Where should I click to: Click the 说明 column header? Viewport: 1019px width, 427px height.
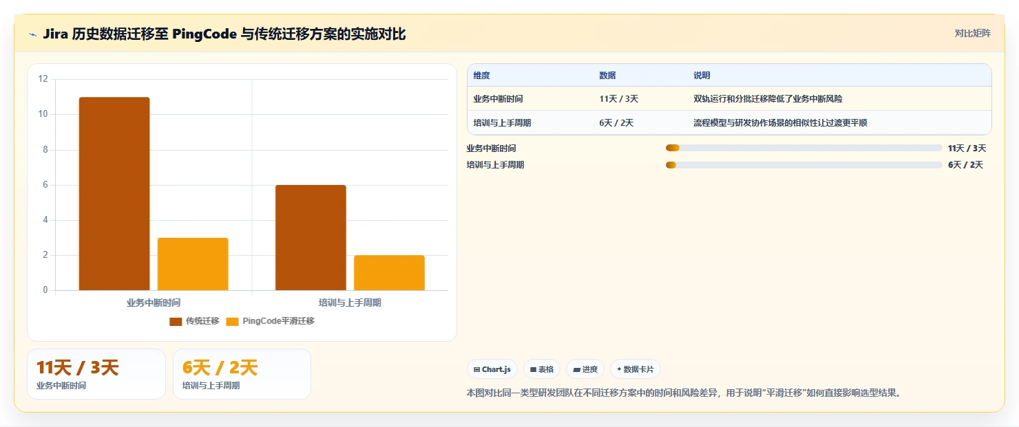tap(702, 76)
